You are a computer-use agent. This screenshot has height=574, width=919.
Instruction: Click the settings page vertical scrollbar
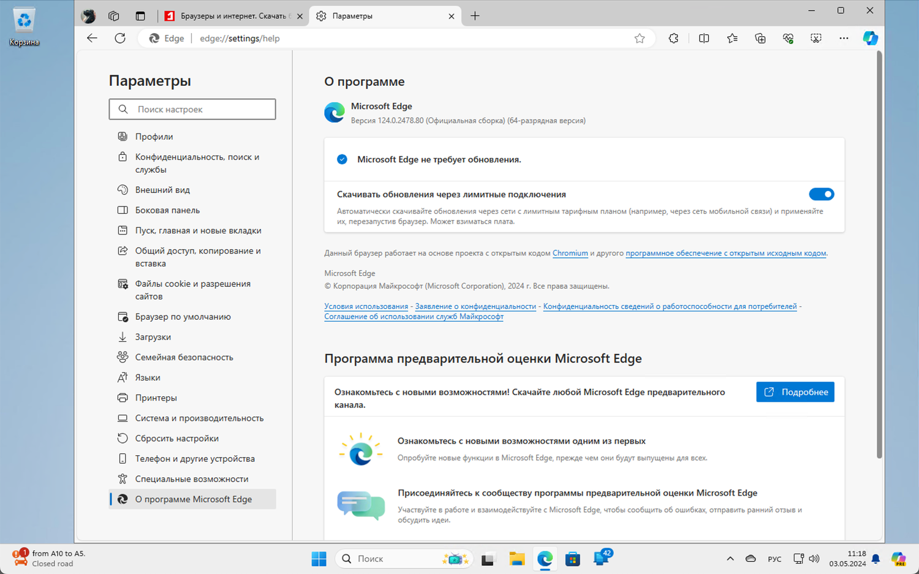pyautogui.click(x=879, y=255)
